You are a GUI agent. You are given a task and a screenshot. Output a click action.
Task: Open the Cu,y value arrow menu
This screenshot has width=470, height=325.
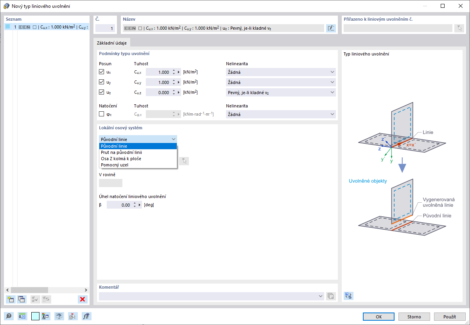coord(179,82)
